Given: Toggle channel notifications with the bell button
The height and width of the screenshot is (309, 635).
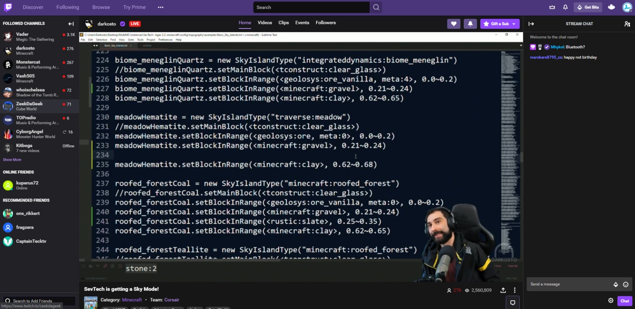Looking at the screenshot, I should (470, 24).
